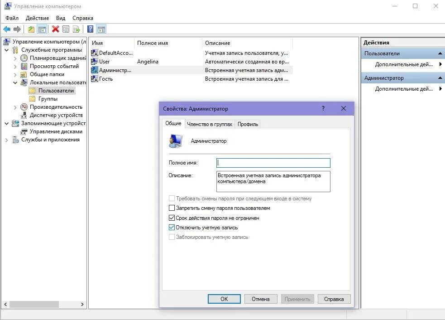Click the Требовать смены пароля checkbox

pyautogui.click(x=172, y=199)
